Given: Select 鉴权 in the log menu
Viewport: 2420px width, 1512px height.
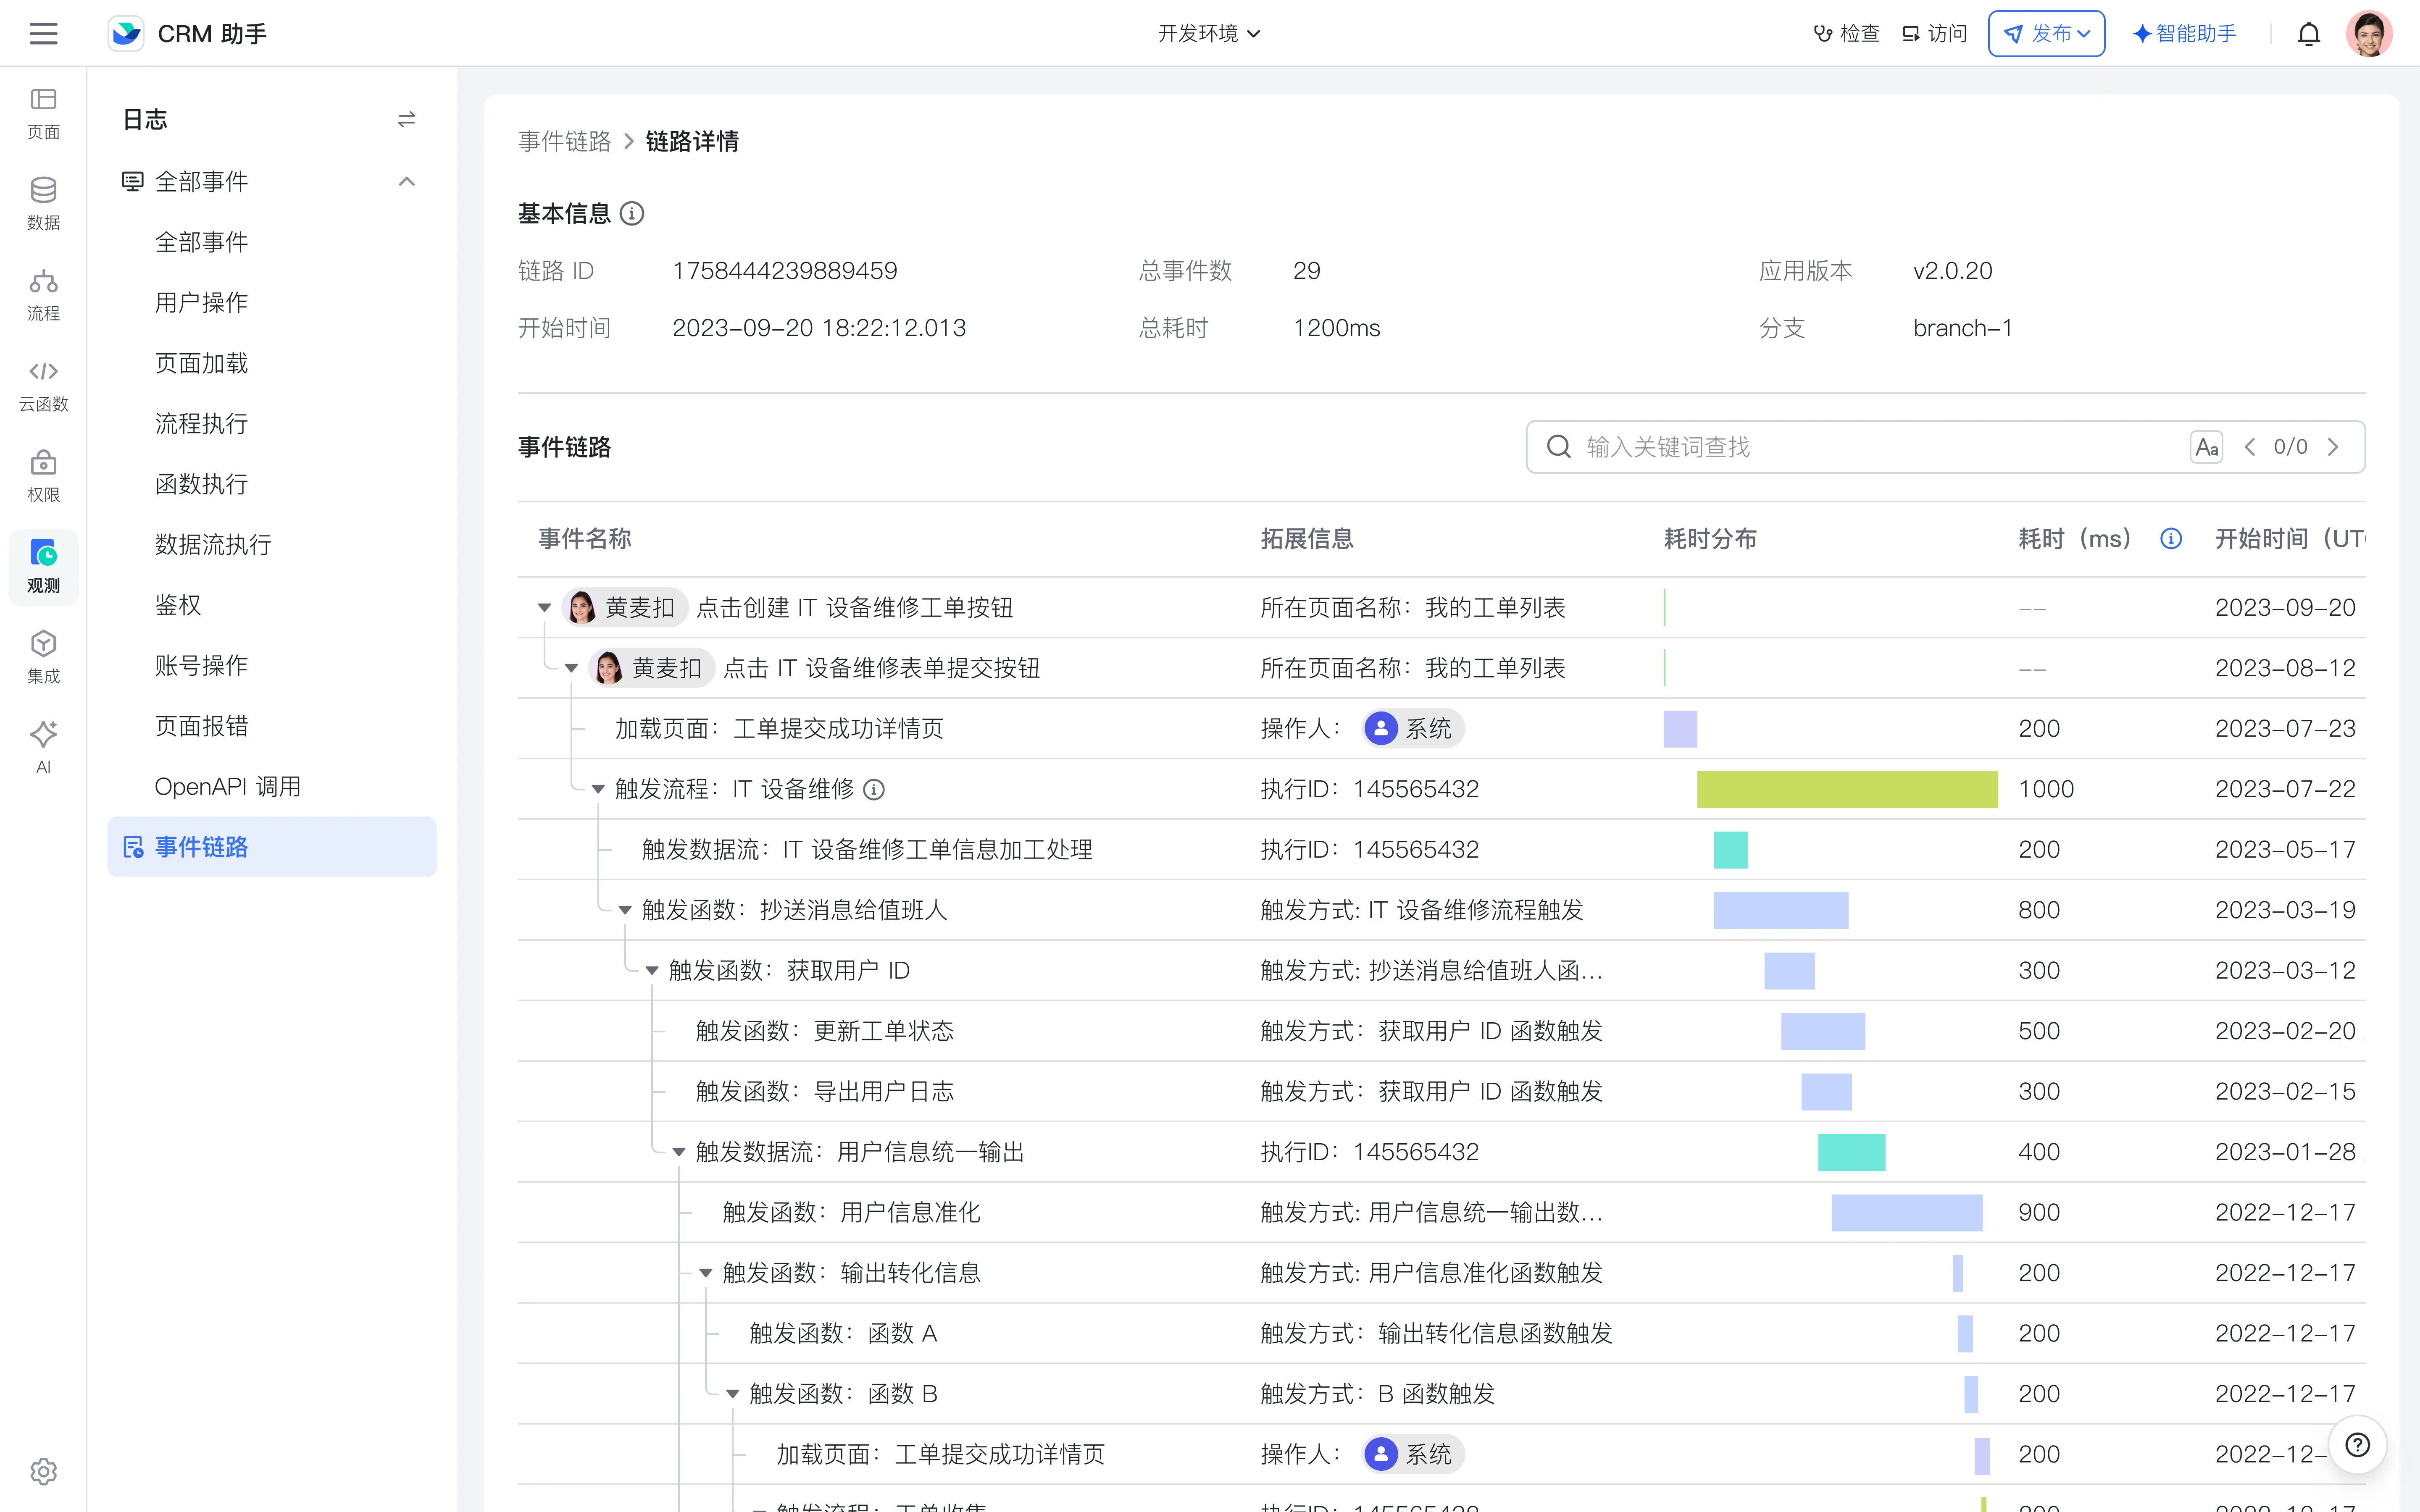Looking at the screenshot, I should click(x=272, y=605).
